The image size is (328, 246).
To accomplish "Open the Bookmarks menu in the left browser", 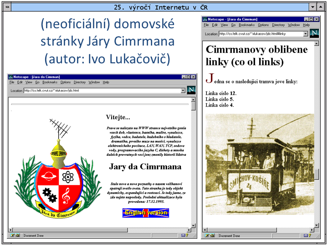I will click(50, 82).
